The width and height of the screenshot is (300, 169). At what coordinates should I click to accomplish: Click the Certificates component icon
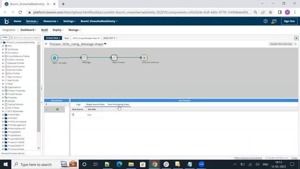pyautogui.click(x=6, y=49)
